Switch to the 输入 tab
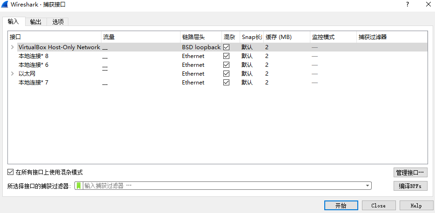The width and height of the screenshot is (435, 213). tap(13, 22)
